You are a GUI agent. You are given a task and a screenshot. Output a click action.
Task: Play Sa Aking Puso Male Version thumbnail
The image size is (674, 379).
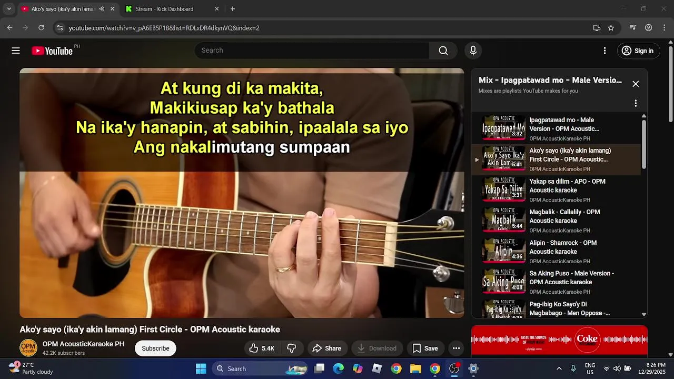504,281
